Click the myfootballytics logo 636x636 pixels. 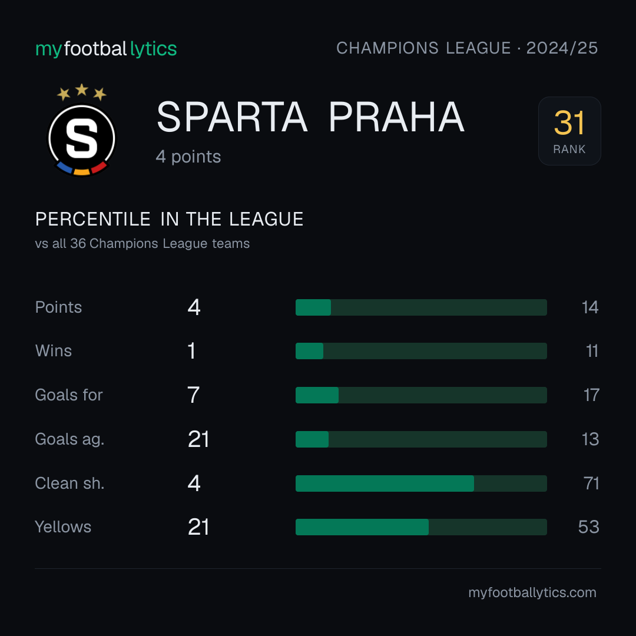click(x=106, y=49)
